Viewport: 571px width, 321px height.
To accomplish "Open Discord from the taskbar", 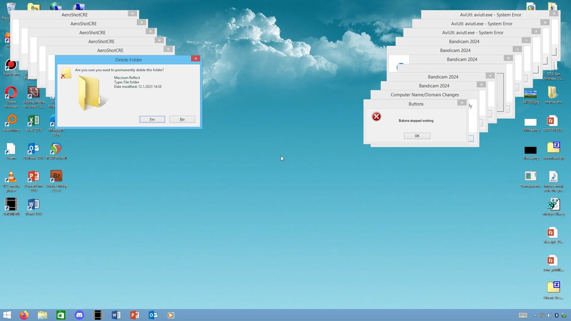I will [x=79, y=315].
